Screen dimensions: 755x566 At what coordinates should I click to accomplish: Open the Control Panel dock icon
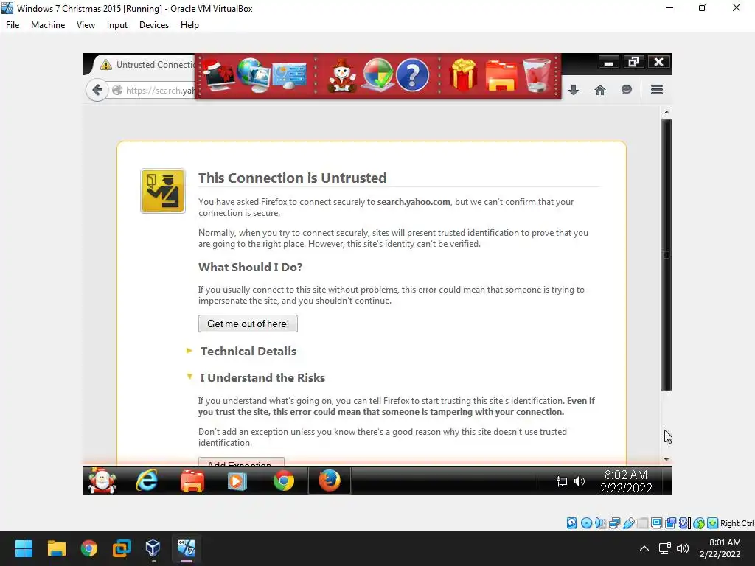pos(289,76)
